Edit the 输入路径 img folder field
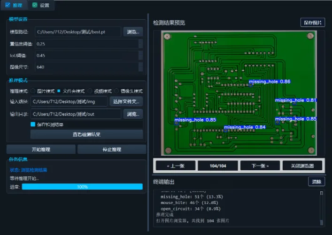 pyautogui.click(x=69, y=101)
